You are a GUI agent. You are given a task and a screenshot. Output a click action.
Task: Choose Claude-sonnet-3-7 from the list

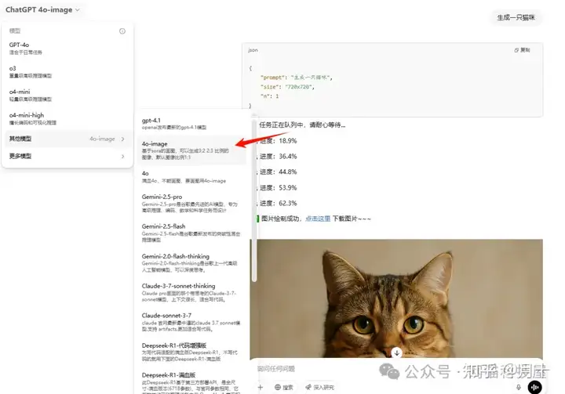tap(191, 322)
